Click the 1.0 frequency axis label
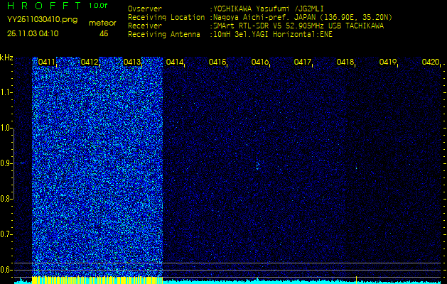 [5, 128]
